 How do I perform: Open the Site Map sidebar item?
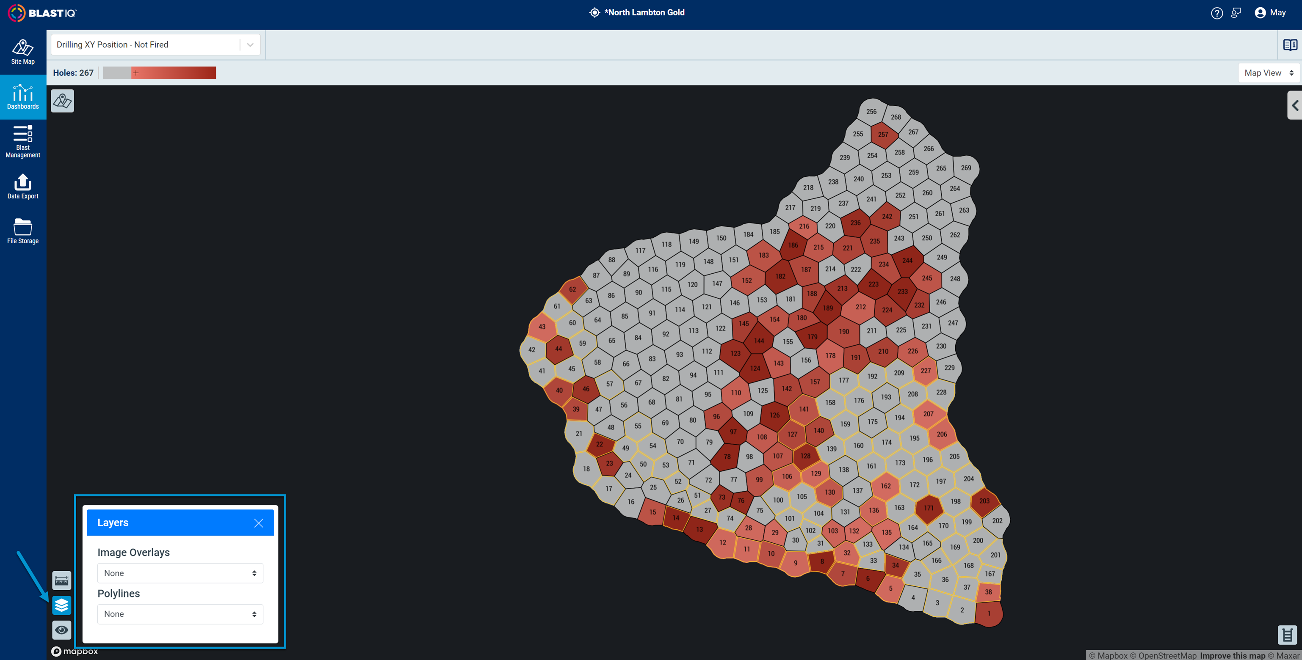click(23, 52)
